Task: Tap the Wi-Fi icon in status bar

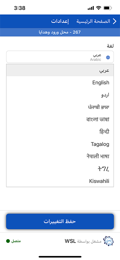Action: (99, 8)
